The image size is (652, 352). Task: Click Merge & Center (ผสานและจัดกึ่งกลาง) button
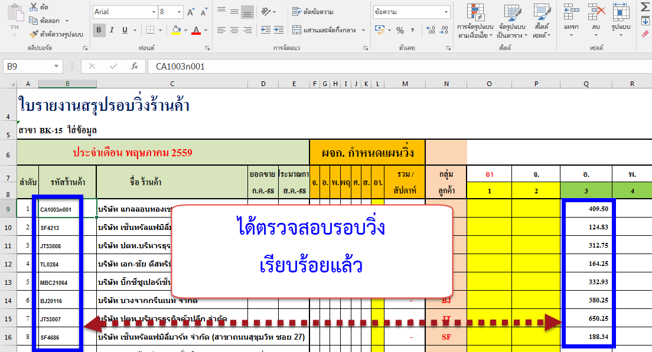tap(329, 30)
